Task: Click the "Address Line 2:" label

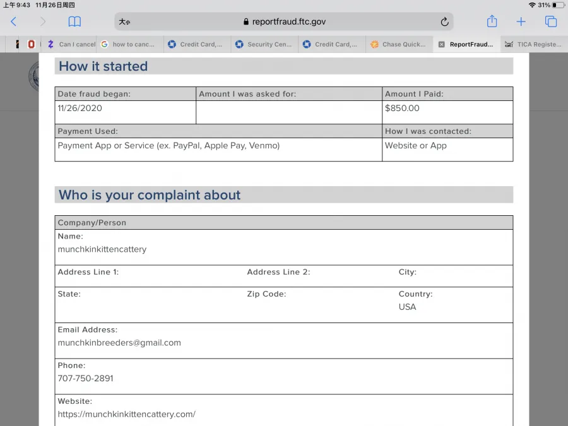Action: [278, 272]
